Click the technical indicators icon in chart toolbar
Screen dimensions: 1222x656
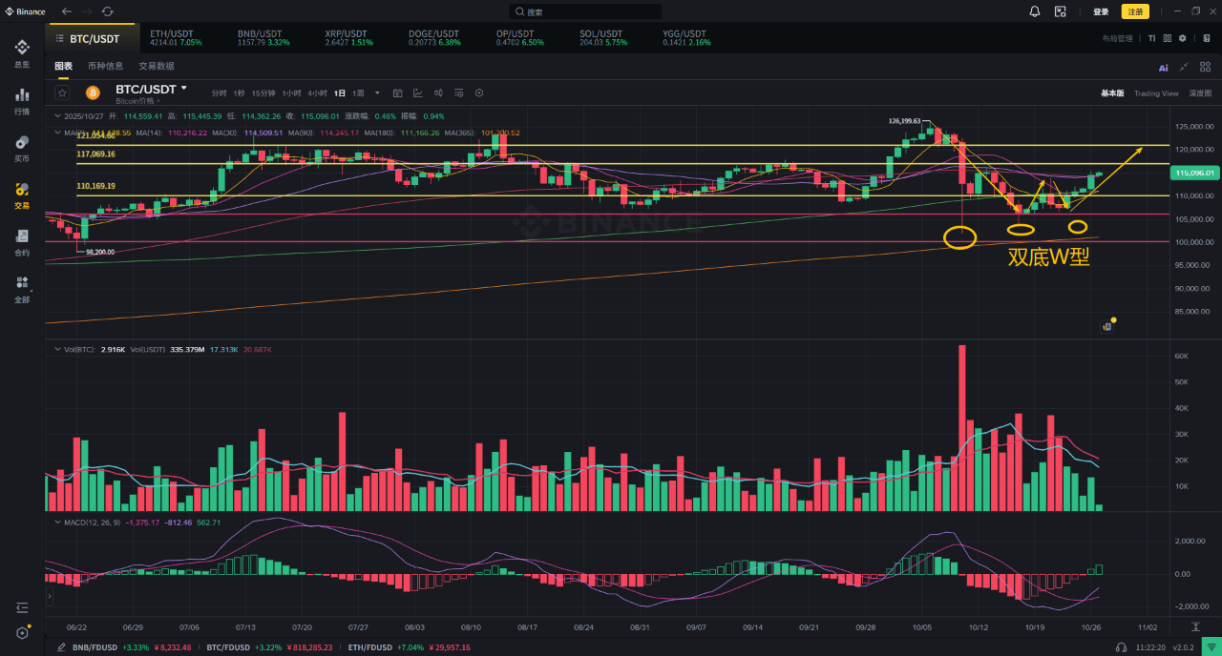417,92
